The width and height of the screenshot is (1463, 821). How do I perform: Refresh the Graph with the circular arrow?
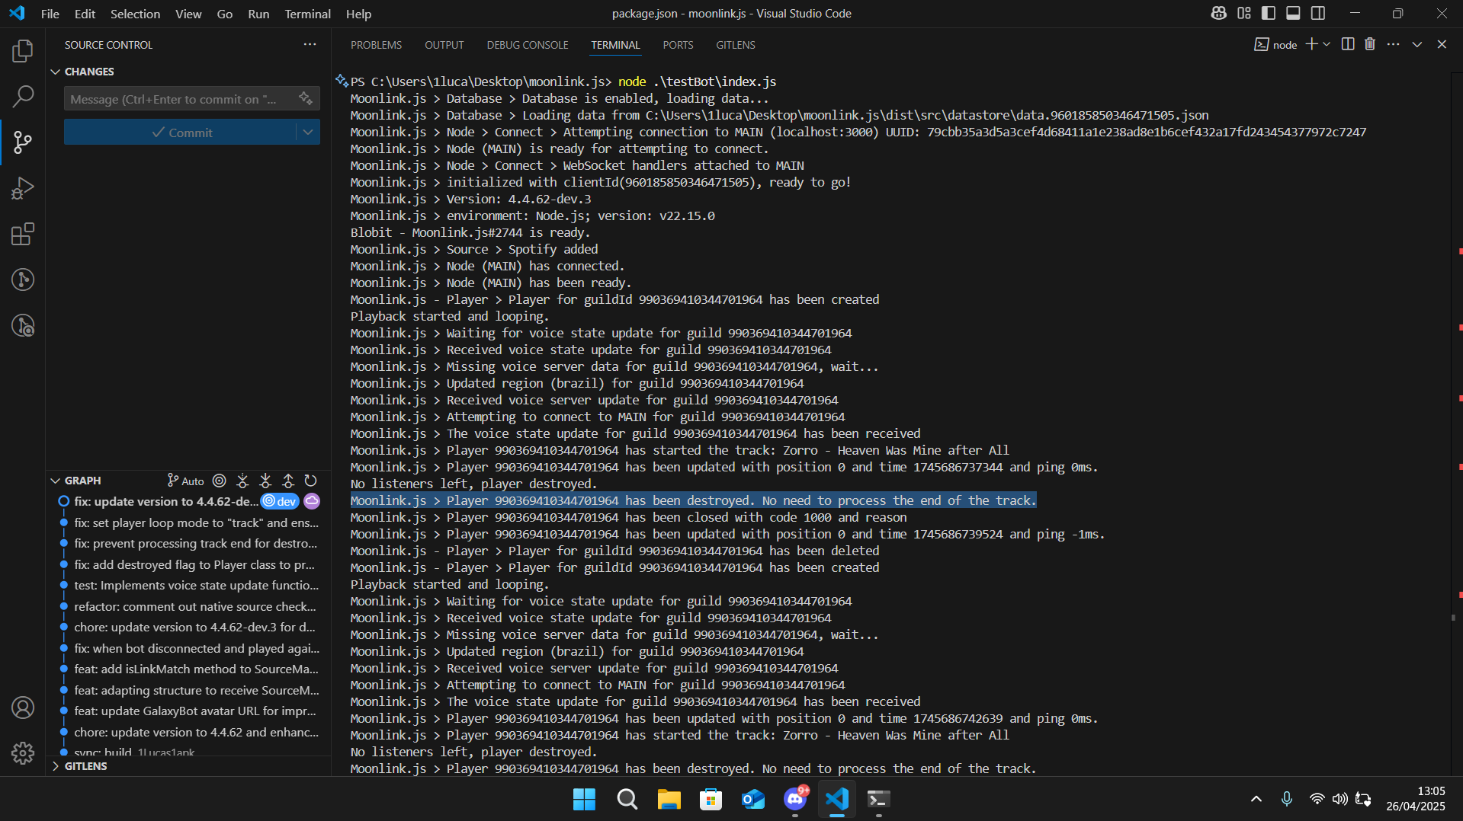(x=310, y=481)
